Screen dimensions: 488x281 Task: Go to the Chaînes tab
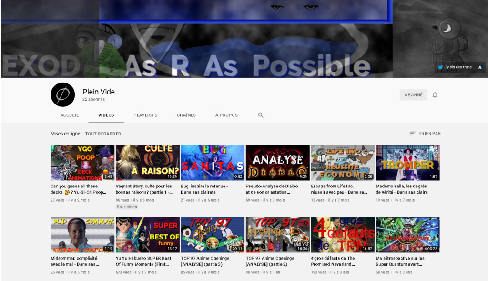coord(186,115)
